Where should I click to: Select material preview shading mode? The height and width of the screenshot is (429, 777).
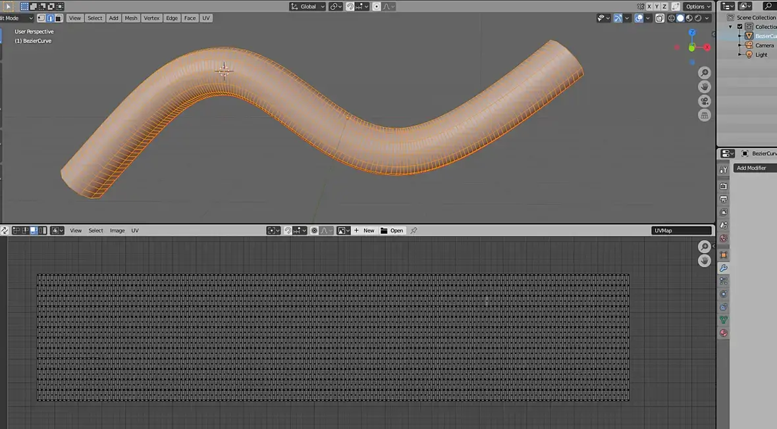pos(689,18)
